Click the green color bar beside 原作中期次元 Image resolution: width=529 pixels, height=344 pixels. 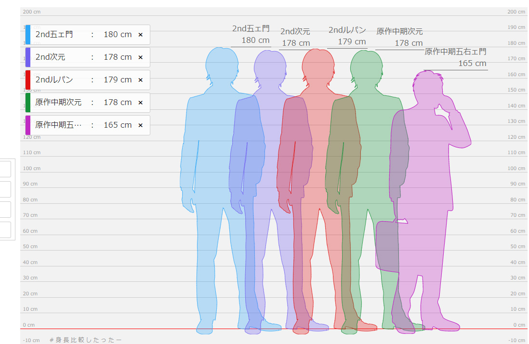pyautogui.click(x=28, y=102)
